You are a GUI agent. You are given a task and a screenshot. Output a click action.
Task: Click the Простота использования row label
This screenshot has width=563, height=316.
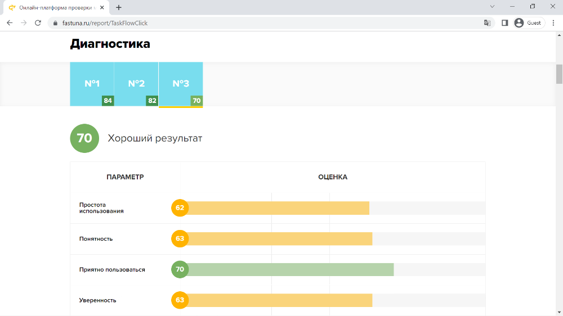[101, 208]
